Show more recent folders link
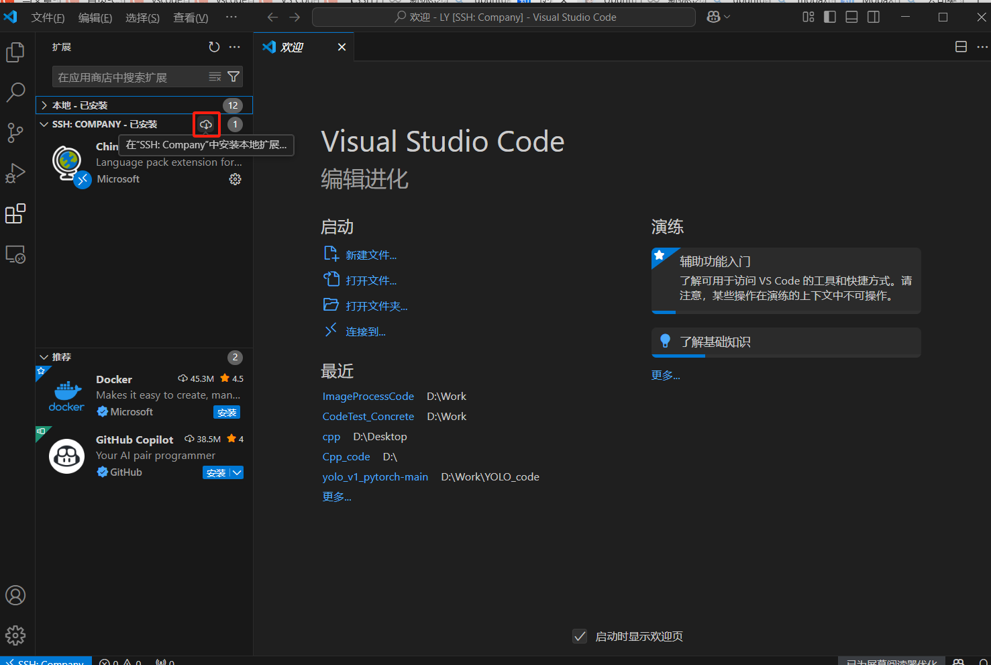 click(337, 497)
